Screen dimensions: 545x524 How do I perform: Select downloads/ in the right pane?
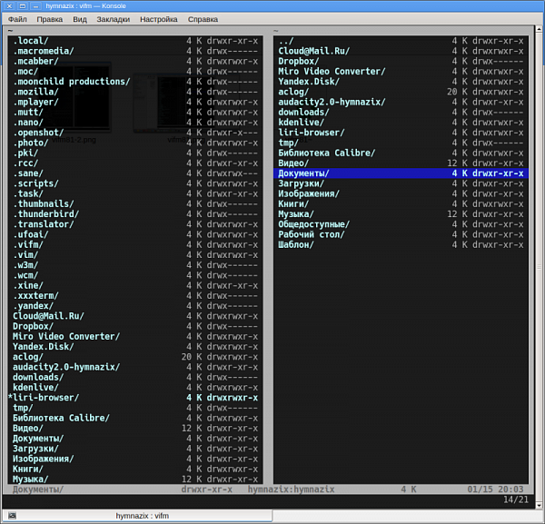pyautogui.click(x=401, y=113)
